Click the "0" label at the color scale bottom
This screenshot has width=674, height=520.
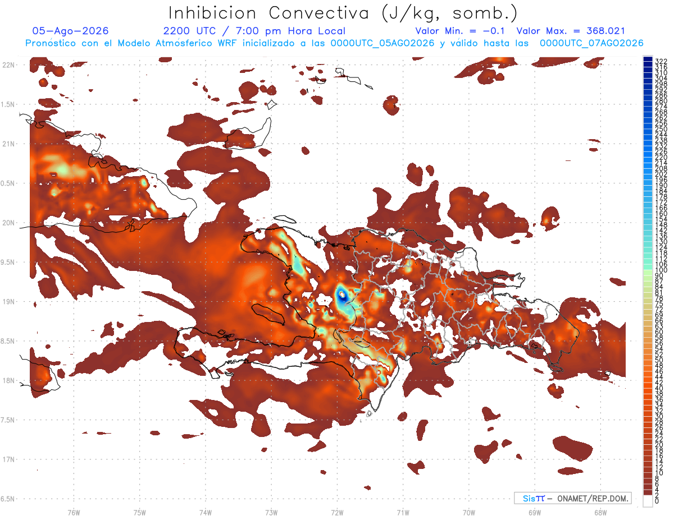(x=657, y=502)
